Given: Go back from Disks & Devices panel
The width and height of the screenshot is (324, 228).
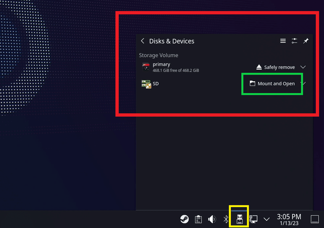Looking at the screenshot, I should (x=143, y=41).
